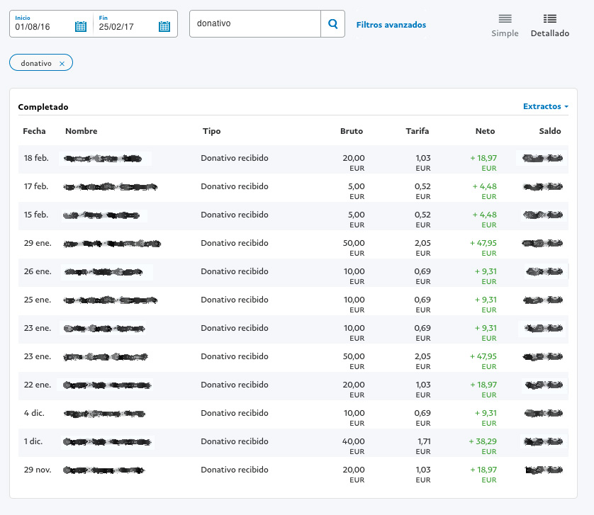
Task: Click the magnifying glass search button
Action: tap(332, 24)
